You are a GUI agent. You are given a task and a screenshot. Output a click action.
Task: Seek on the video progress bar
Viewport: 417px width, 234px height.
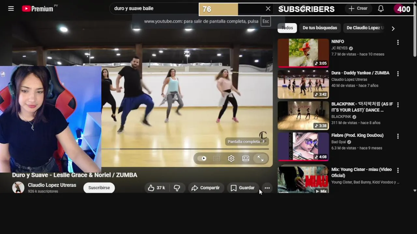pyautogui.click(x=185, y=149)
